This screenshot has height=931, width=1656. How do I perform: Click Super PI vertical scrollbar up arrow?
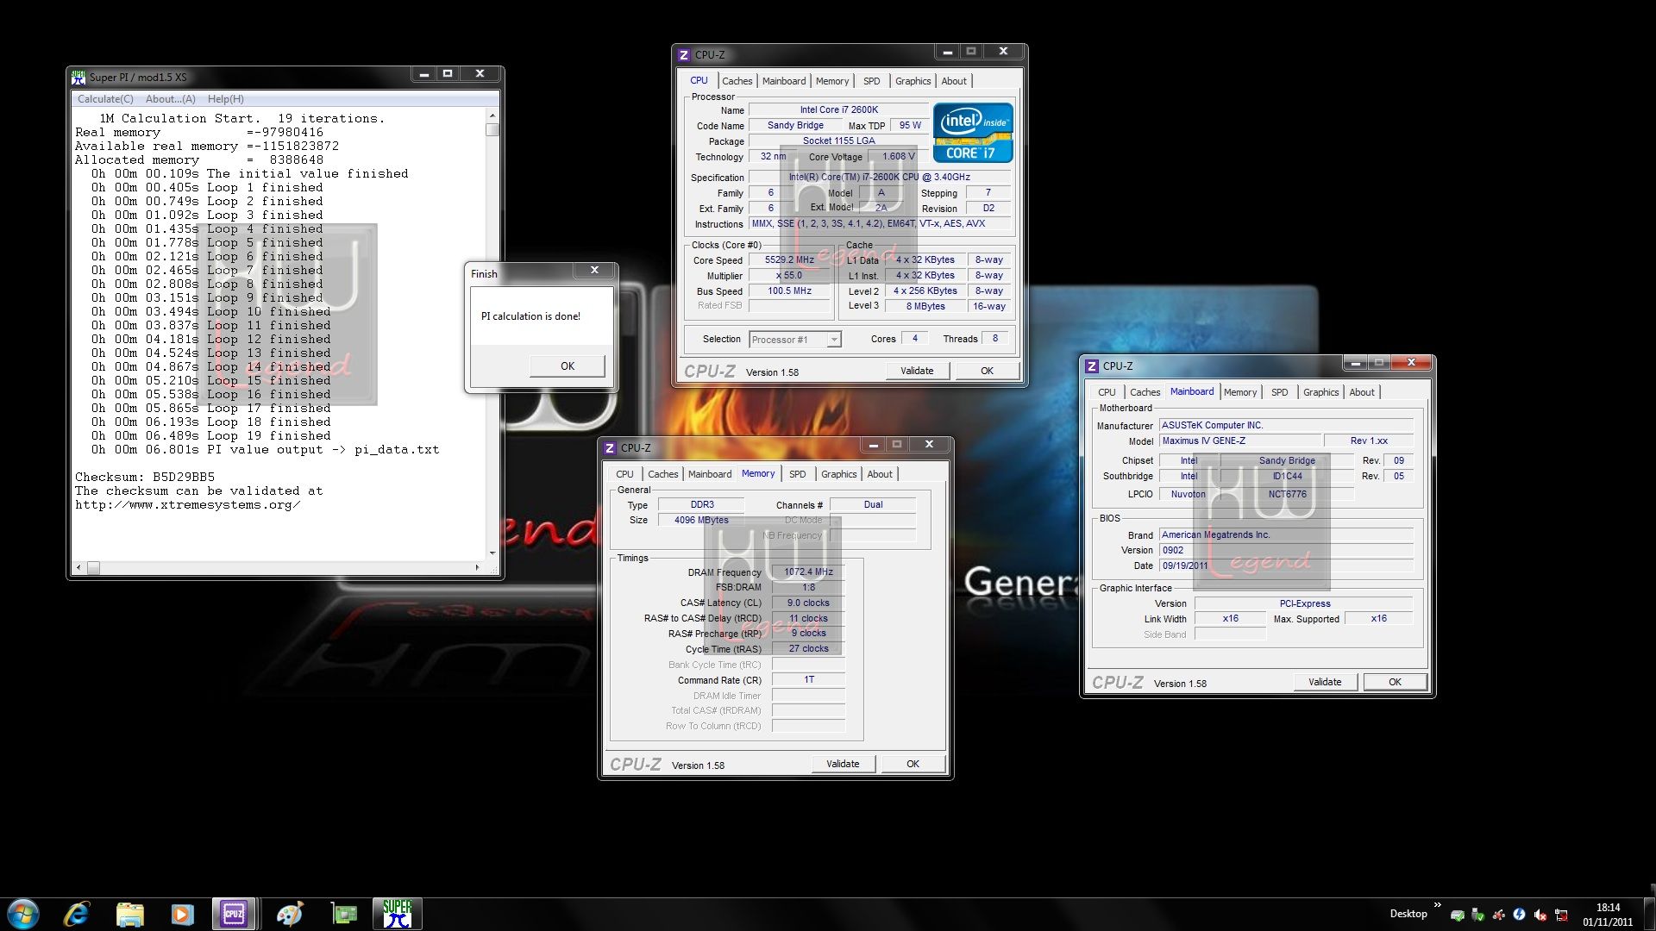492,116
